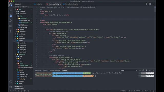Image resolution: width=164 pixels, height=92 pixels.
Task: Open web.php in routes folder tree
Action: 22,79
